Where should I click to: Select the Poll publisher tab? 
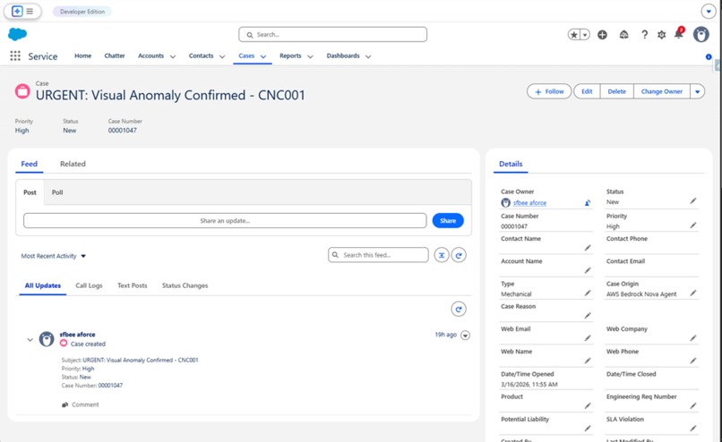click(57, 192)
